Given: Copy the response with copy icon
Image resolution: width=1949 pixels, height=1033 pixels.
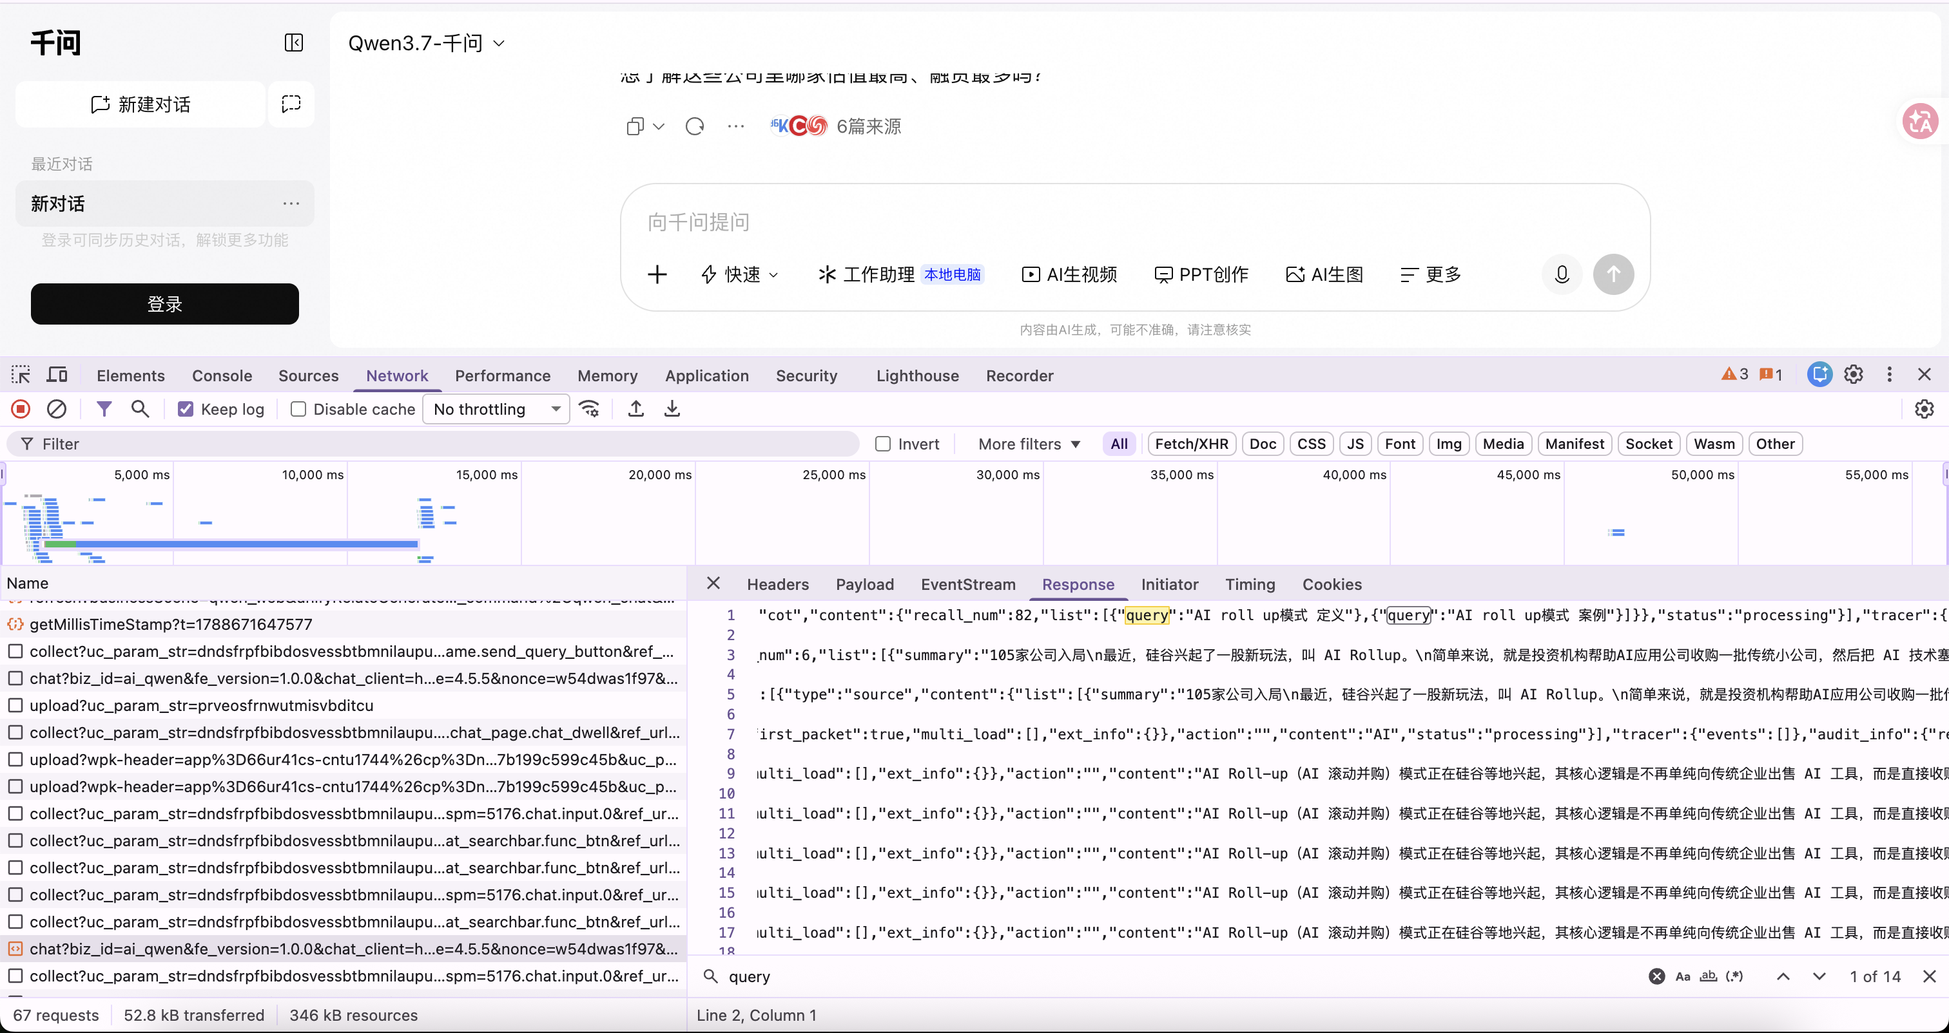Looking at the screenshot, I should pos(635,126).
